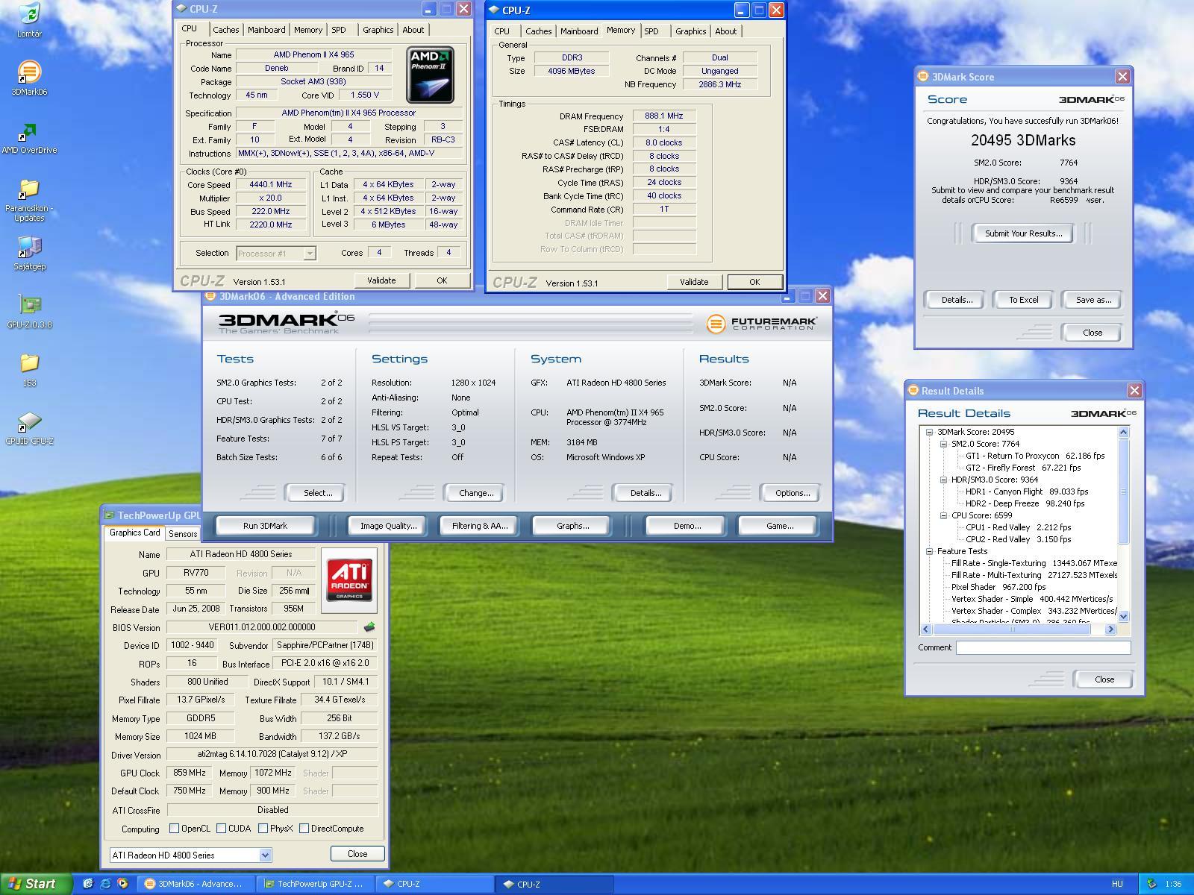The image size is (1194, 895).
Task: Click the Comment input field
Action: pos(1043,647)
